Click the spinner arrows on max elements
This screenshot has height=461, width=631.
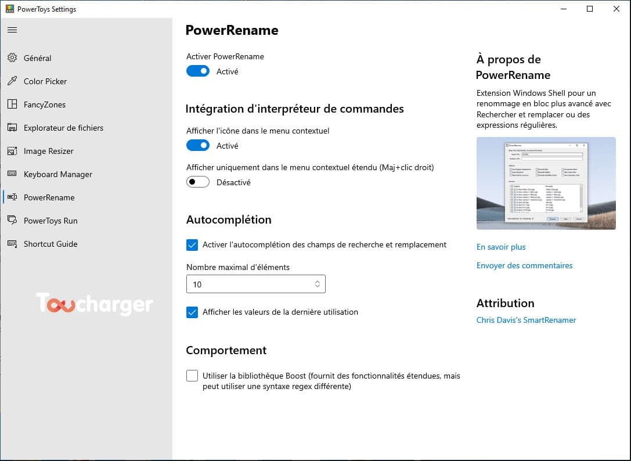[x=317, y=284]
